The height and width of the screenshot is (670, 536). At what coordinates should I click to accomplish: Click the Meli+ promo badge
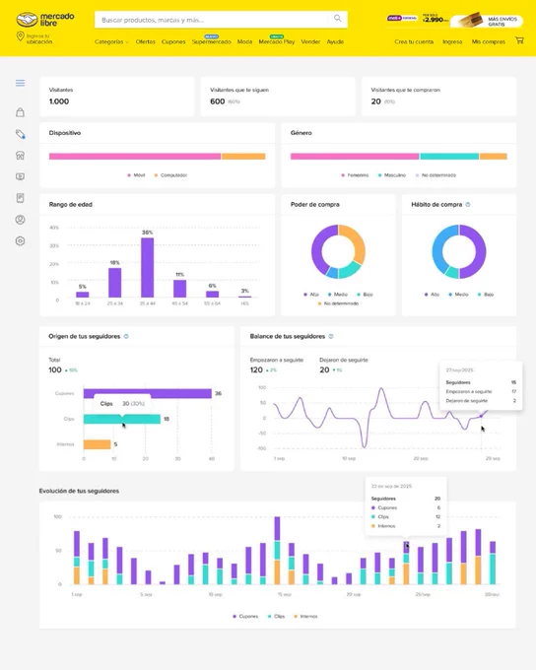pyautogui.click(x=402, y=19)
